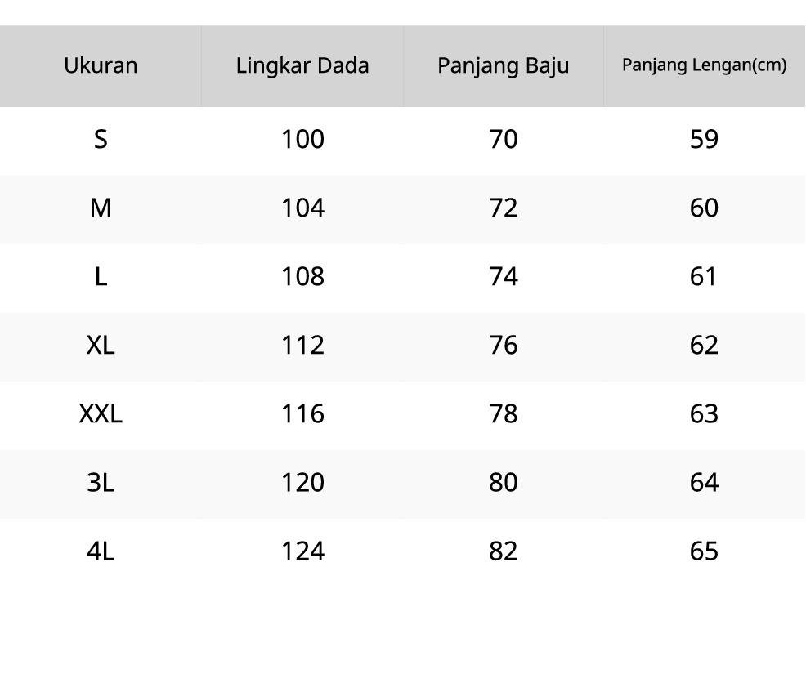This screenshot has height=692, width=806.
Task: Click the Panjang Lengan(cm) column header
Action: click(x=704, y=65)
